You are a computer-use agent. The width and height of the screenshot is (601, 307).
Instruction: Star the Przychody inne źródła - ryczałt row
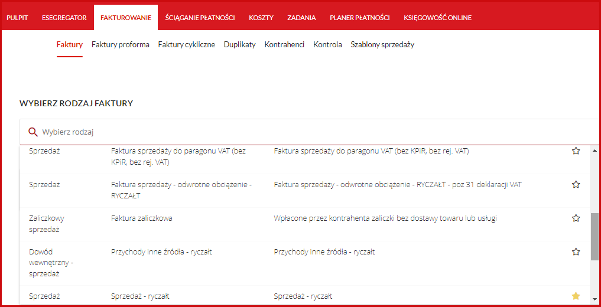coord(576,252)
